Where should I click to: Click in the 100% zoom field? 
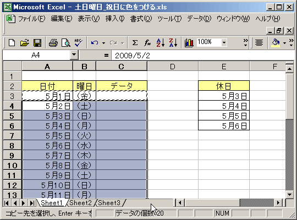(x=209, y=42)
